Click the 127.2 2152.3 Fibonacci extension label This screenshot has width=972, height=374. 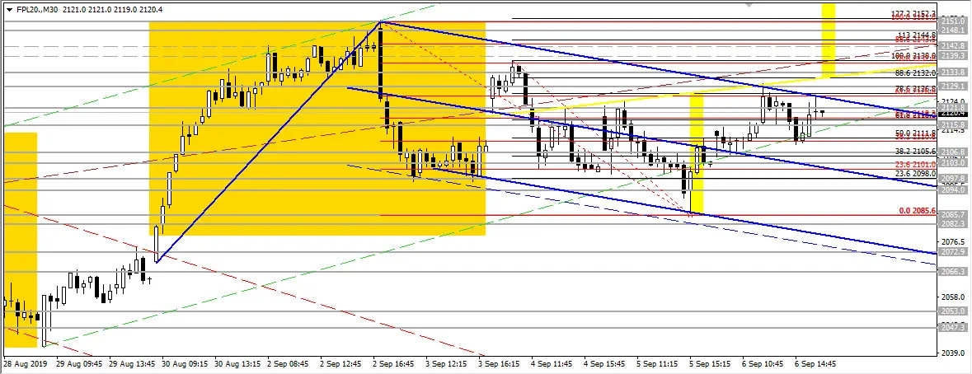tap(913, 13)
